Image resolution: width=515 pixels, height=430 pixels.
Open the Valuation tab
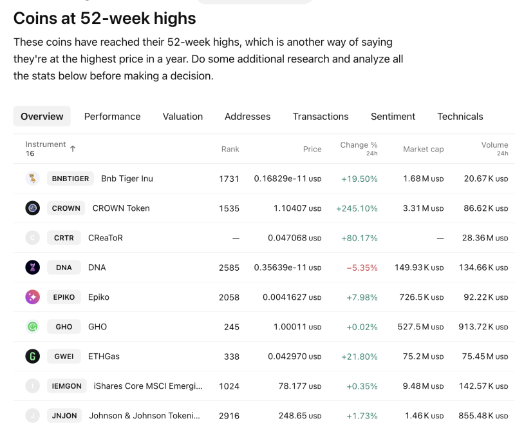point(182,116)
